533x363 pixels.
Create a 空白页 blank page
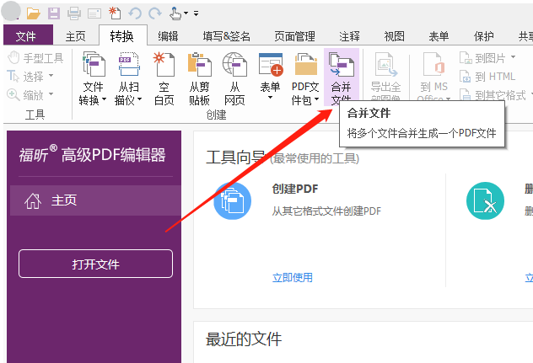(164, 78)
